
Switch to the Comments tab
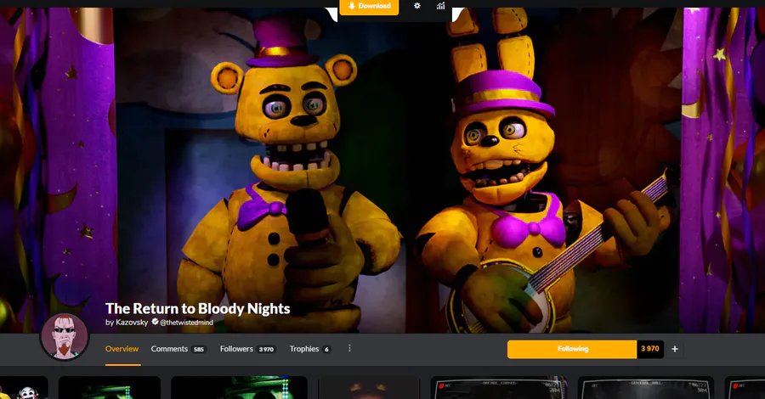tap(178, 349)
